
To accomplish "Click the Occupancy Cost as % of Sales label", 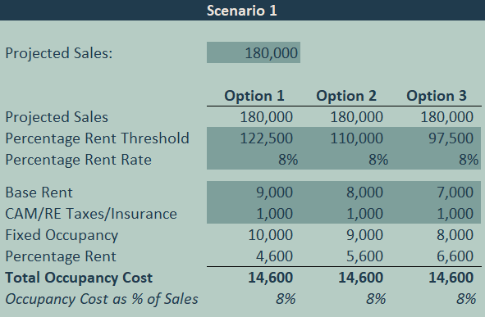I will point(102,299).
